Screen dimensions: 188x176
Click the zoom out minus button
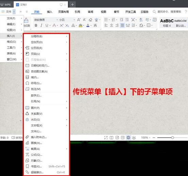154,138
